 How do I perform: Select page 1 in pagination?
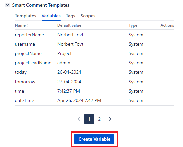point(89,119)
